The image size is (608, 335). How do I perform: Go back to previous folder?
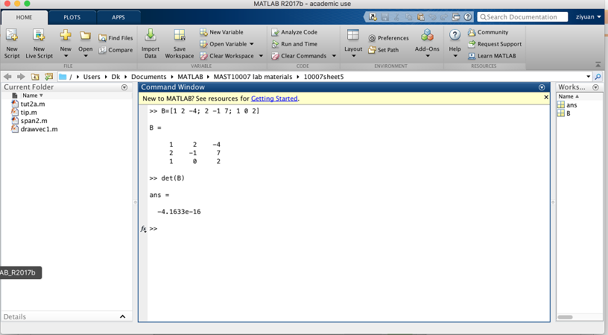point(8,77)
